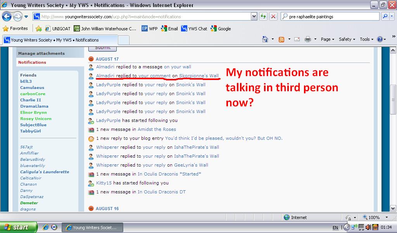
Task: Open zoom level 100% dropdown
Action: tap(387, 217)
